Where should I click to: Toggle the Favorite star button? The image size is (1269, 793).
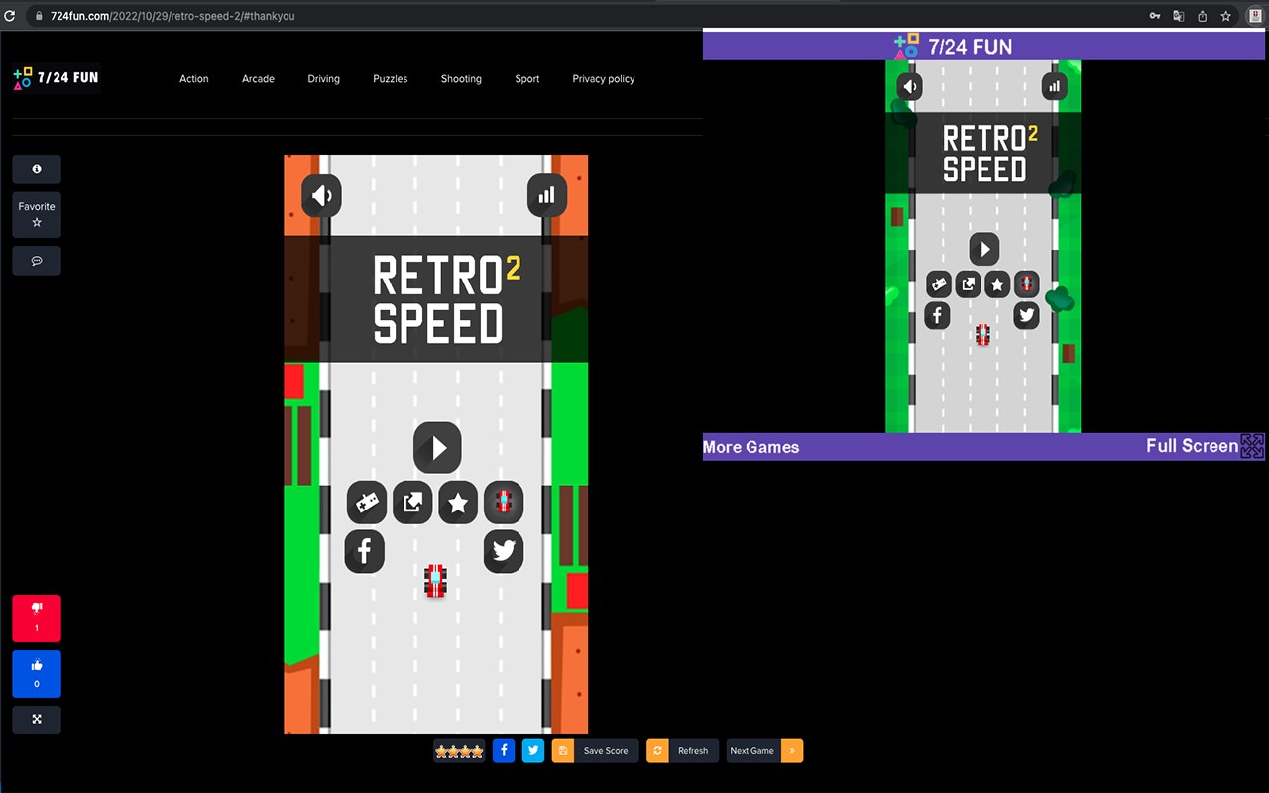[37, 215]
